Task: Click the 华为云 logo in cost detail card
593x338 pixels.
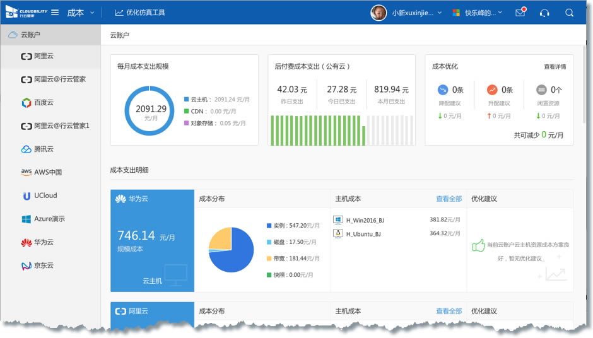Action: coord(120,199)
